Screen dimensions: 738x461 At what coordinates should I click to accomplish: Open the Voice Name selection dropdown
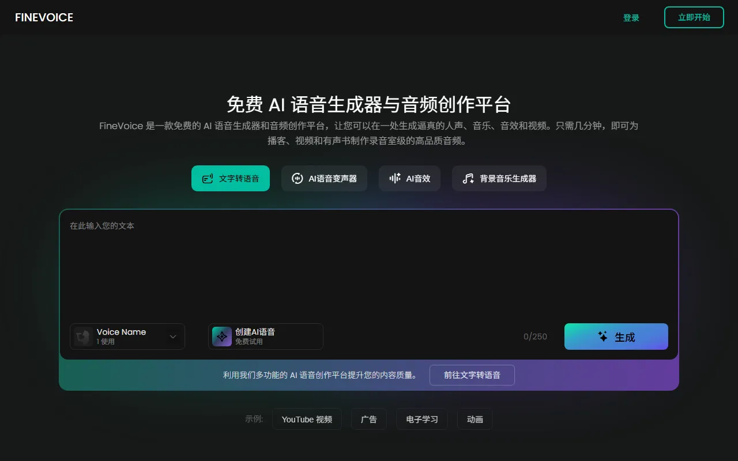pyautogui.click(x=127, y=337)
